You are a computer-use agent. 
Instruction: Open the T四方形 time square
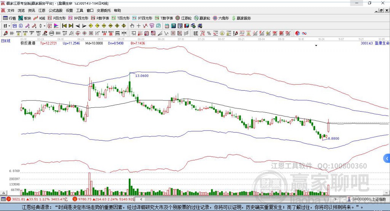pyautogui.click(x=121, y=18)
